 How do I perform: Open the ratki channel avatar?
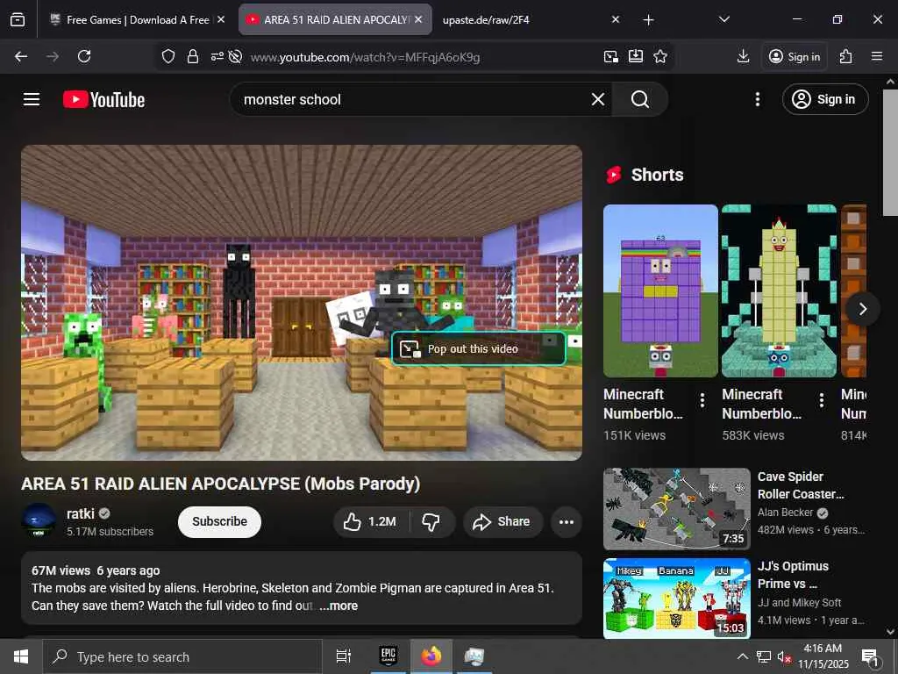39,520
